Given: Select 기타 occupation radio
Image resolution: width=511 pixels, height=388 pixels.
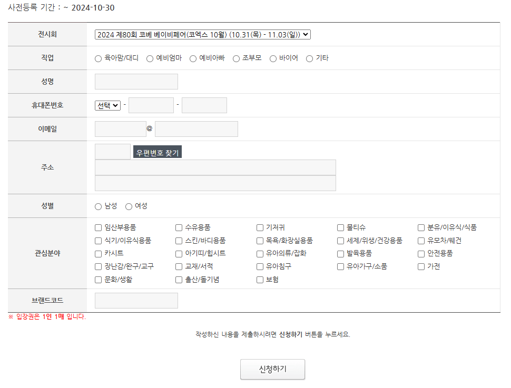Looking at the screenshot, I should 309,58.
